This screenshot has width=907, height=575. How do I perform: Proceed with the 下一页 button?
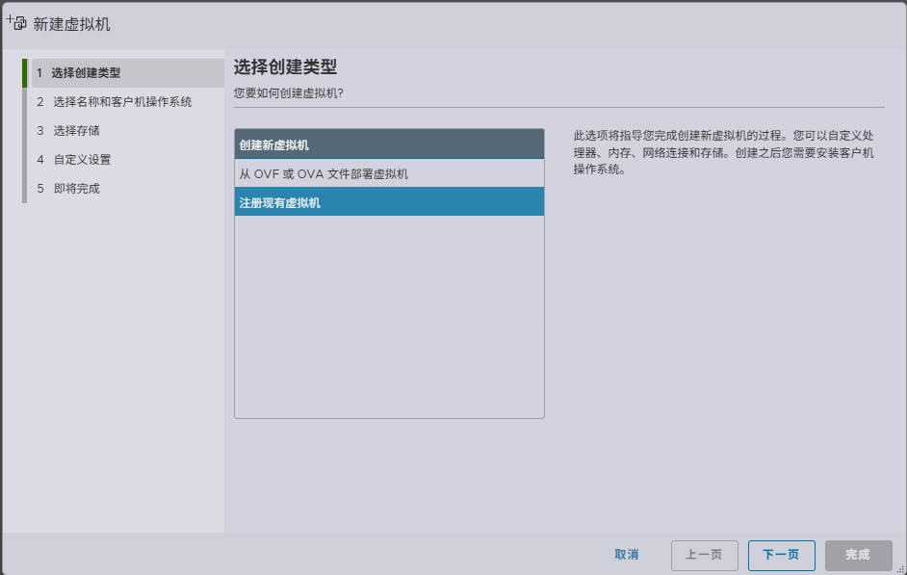coord(781,555)
